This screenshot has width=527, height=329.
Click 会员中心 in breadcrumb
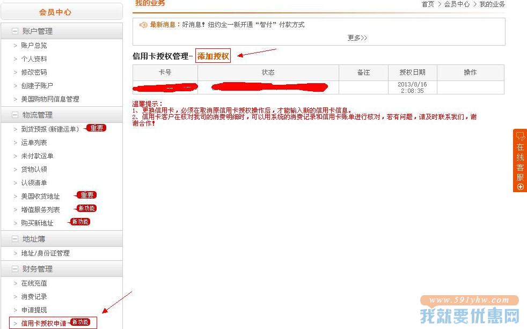pos(457,4)
